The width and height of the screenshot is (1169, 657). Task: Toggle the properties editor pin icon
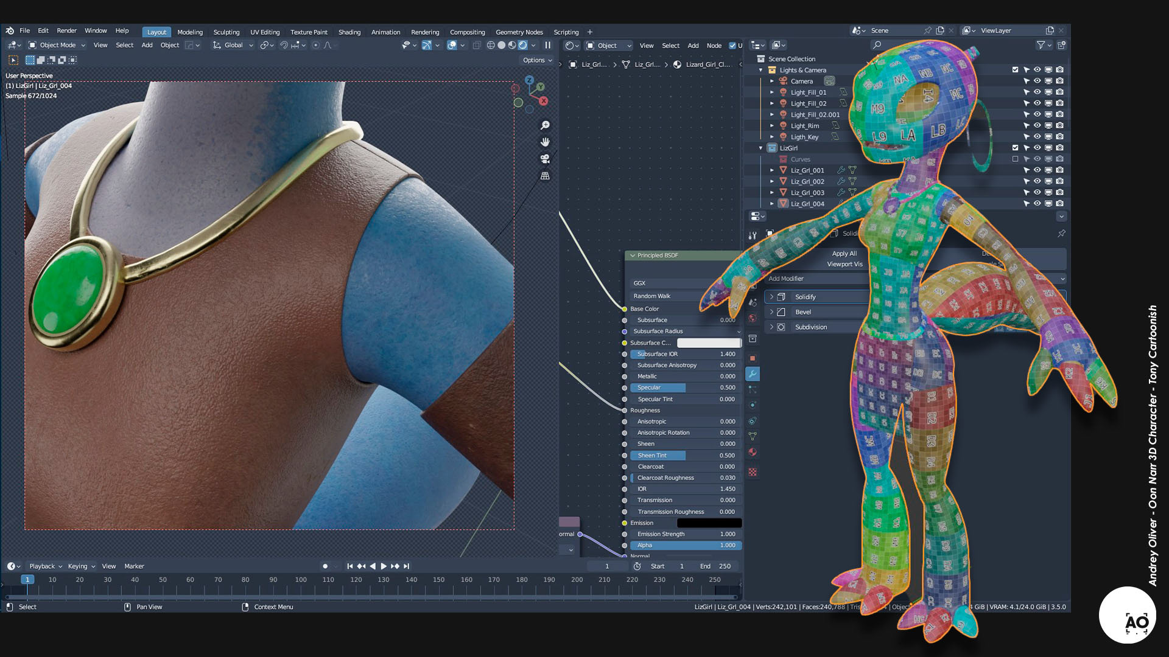pos(1061,233)
